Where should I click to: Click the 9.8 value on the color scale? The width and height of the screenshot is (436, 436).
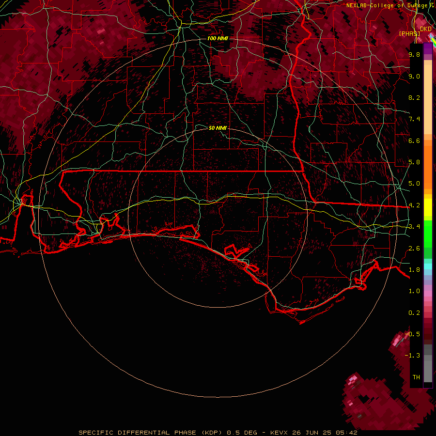click(x=414, y=54)
